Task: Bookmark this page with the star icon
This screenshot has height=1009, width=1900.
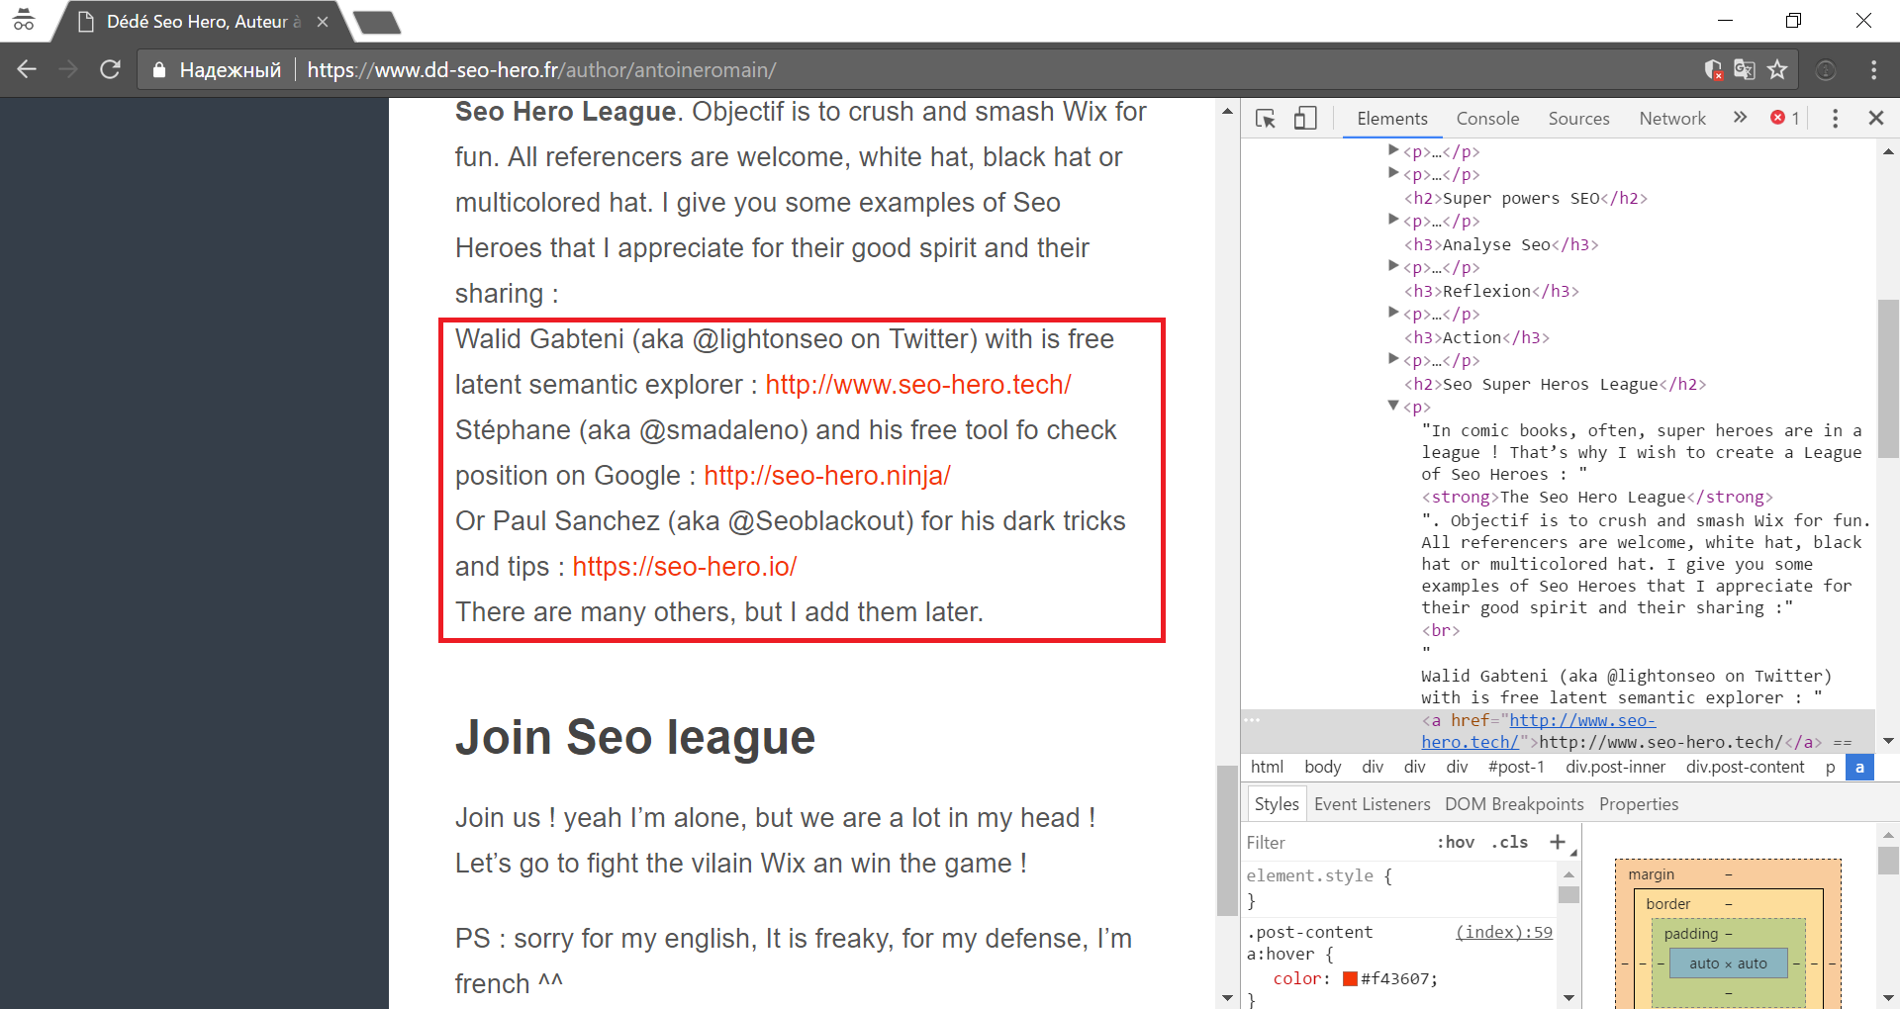Action: (1777, 69)
